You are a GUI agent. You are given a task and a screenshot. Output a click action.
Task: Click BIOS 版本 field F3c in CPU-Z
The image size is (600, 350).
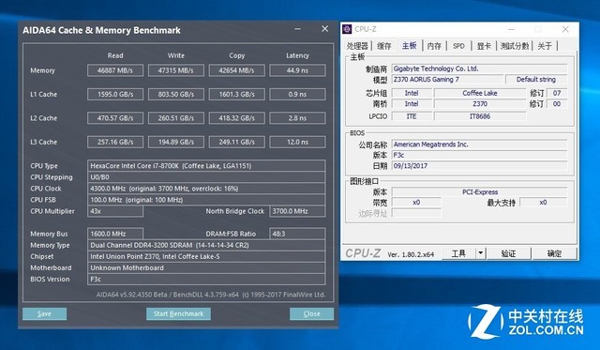(479, 155)
